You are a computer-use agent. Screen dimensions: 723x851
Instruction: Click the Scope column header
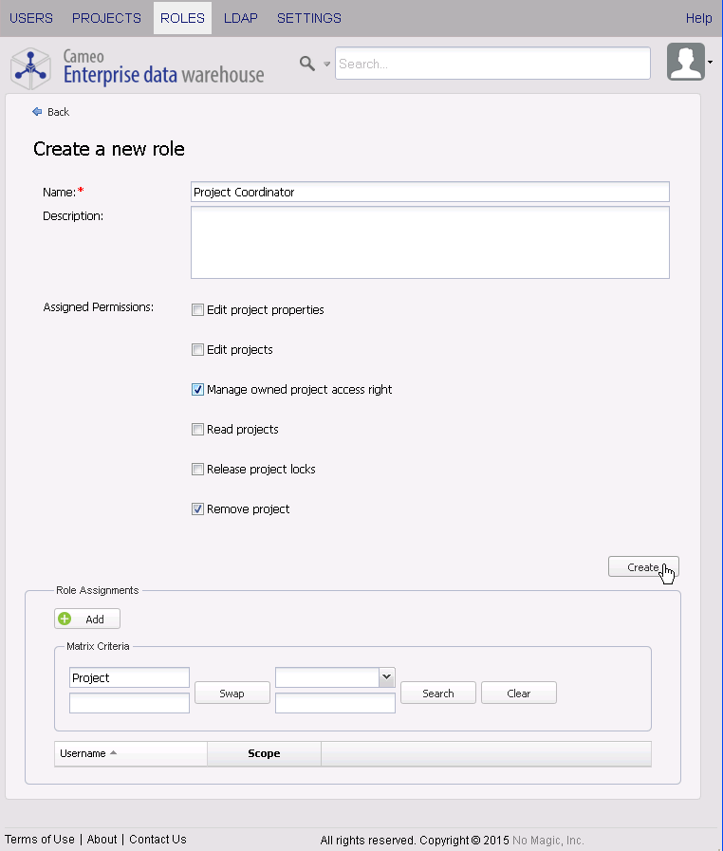(x=264, y=753)
